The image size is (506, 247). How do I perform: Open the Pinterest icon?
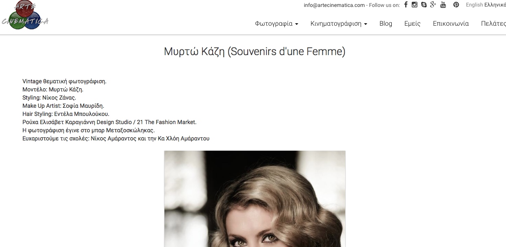point(456,4)
